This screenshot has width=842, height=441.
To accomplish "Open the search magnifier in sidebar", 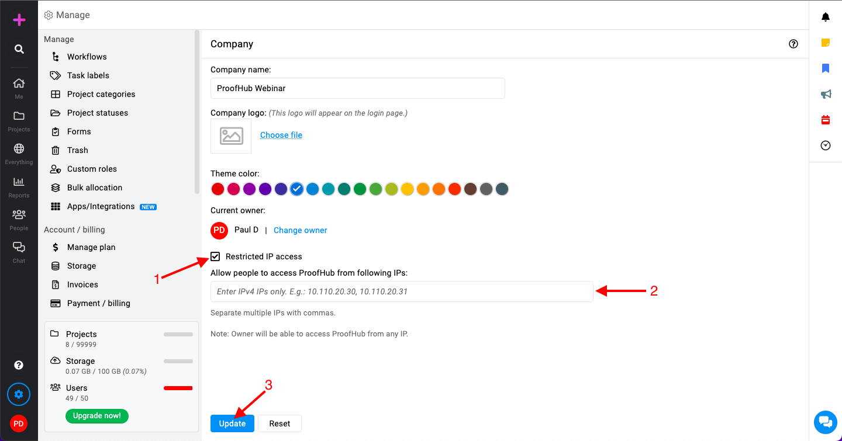I will pyautogui.click(x=19, y=49).
